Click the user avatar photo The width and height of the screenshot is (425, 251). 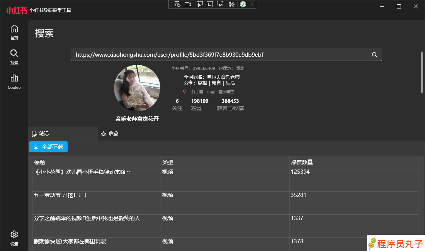pos(137,88)
